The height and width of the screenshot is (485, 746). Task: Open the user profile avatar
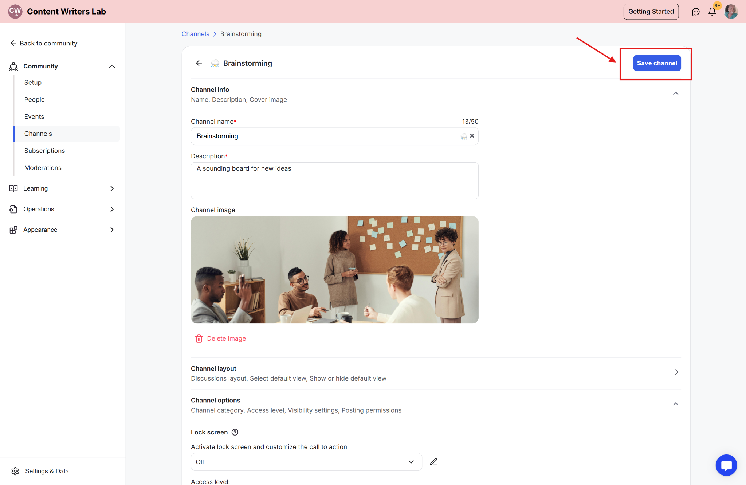click(731, 12)
